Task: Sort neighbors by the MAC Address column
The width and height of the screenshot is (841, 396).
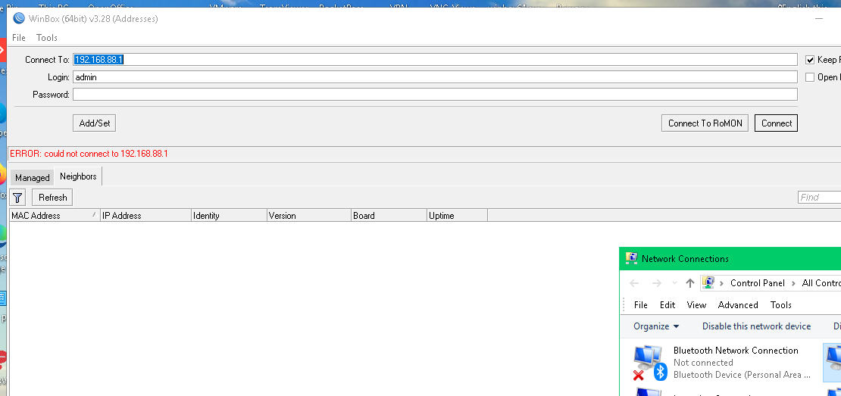Action: [55, 216]
